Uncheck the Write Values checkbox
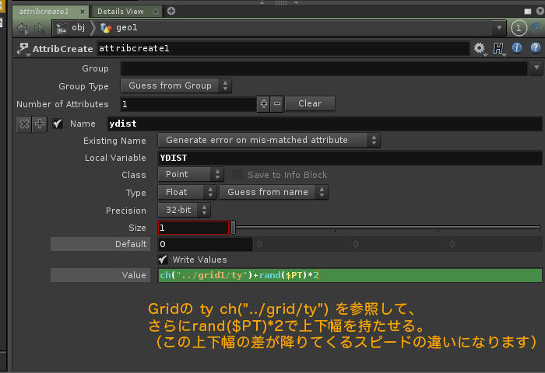The width and height of the screenshot is (545, 373). pyautogui.click(x=163, y=259)
